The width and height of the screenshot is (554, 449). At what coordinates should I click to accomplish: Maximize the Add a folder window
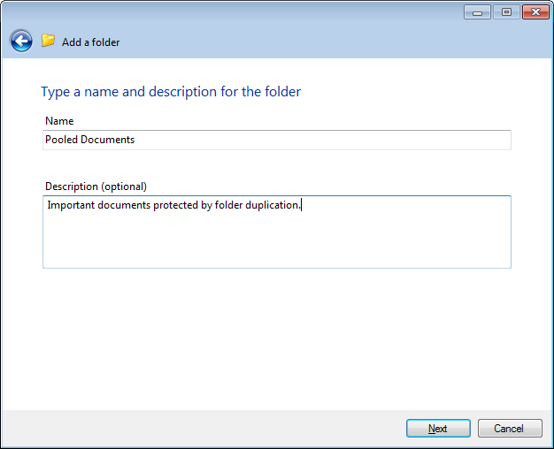[506, 12]
